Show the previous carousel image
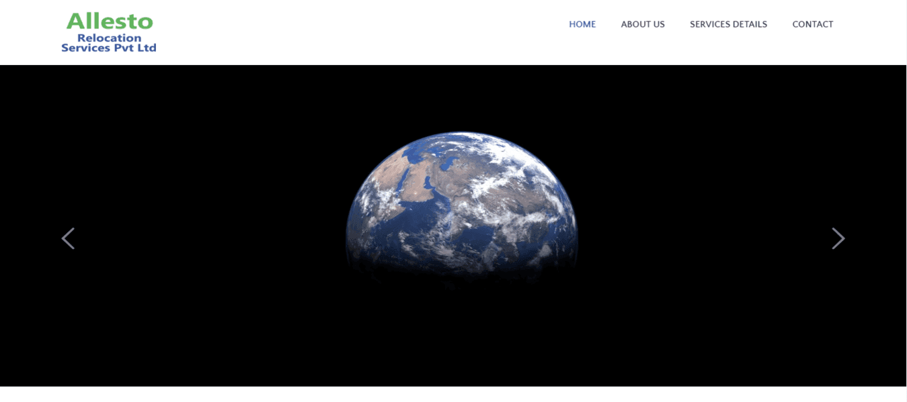Screen dimensions: 907x402 [68, 238]
